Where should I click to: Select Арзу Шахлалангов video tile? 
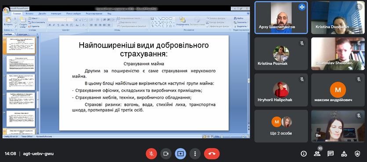281,18
